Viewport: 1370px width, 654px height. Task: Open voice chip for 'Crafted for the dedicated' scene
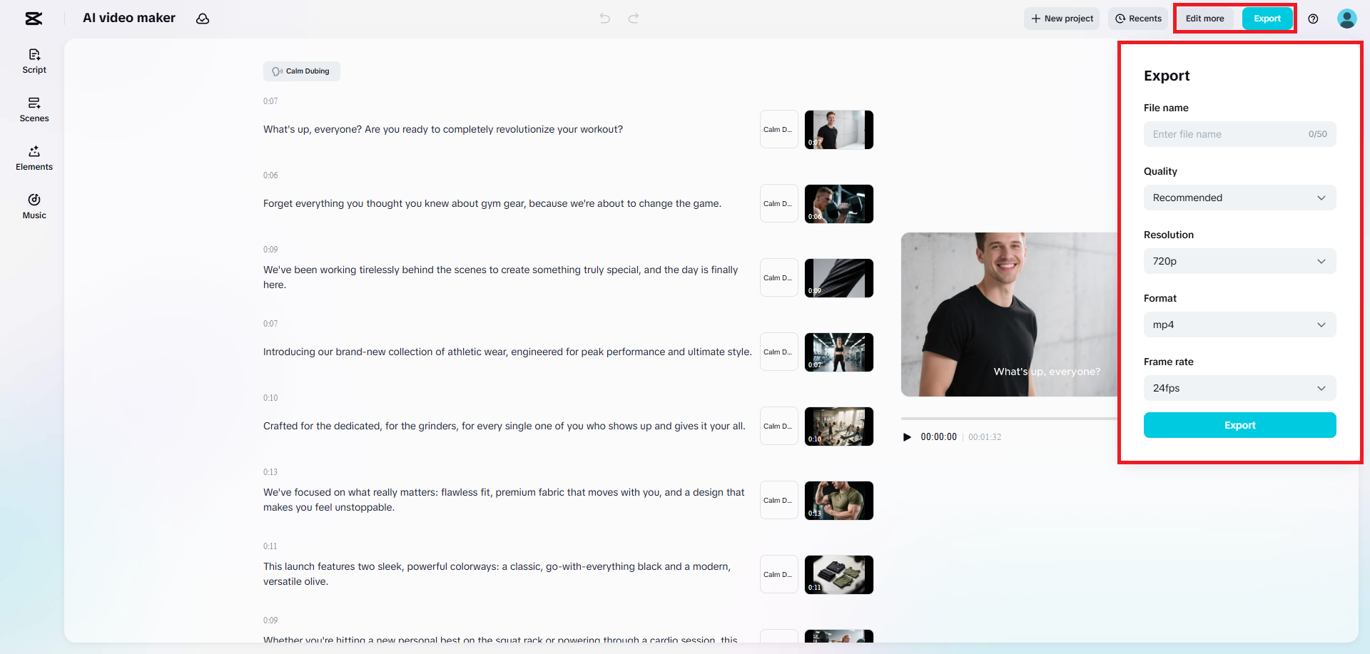(778, 426)
